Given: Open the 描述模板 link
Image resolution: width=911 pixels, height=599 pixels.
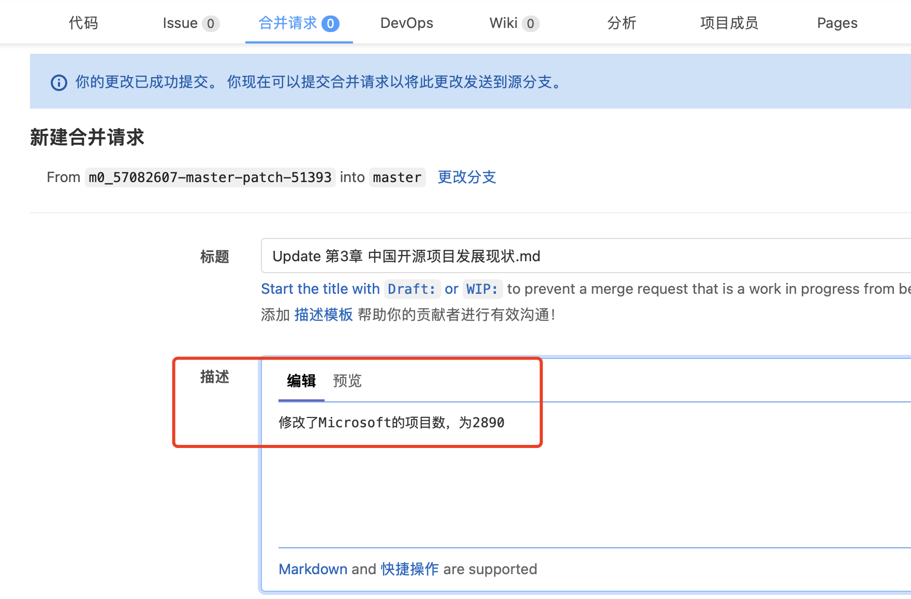Looking at the screenshot, I should (x=324, y=315).
